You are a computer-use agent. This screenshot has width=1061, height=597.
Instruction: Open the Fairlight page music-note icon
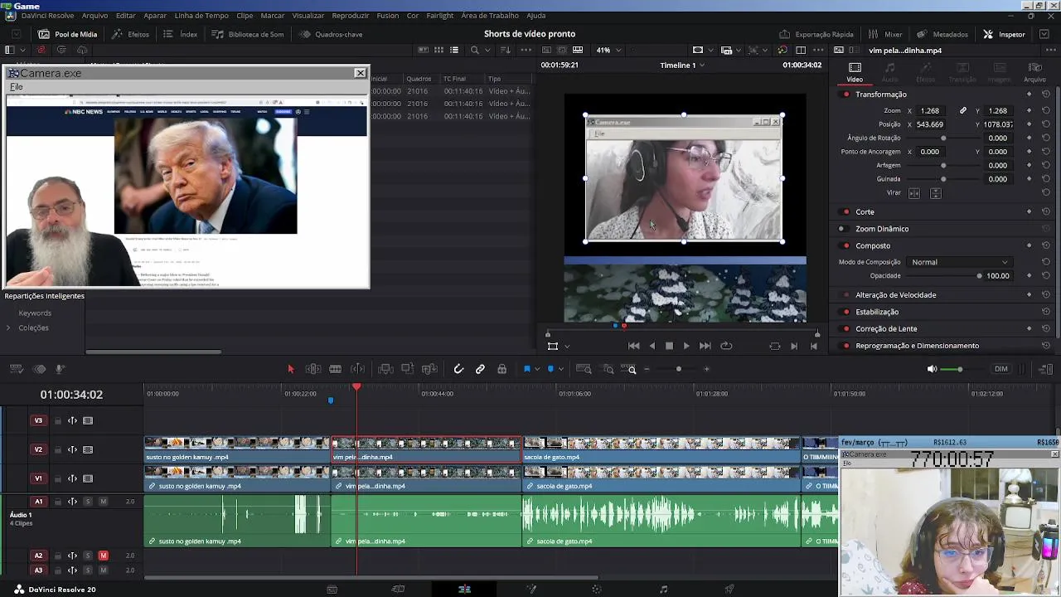663,590
